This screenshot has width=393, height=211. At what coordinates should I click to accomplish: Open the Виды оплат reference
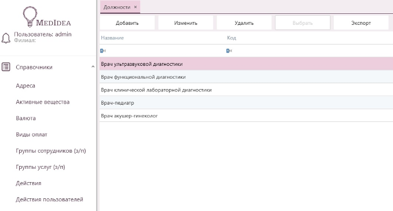coord(31,135)
